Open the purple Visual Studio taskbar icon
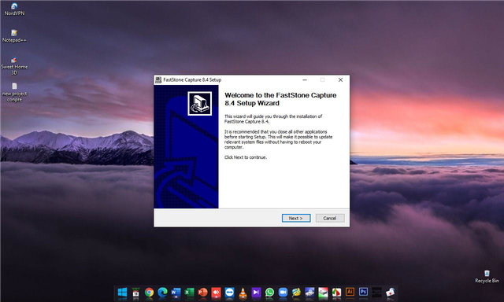 pos(256,293)
